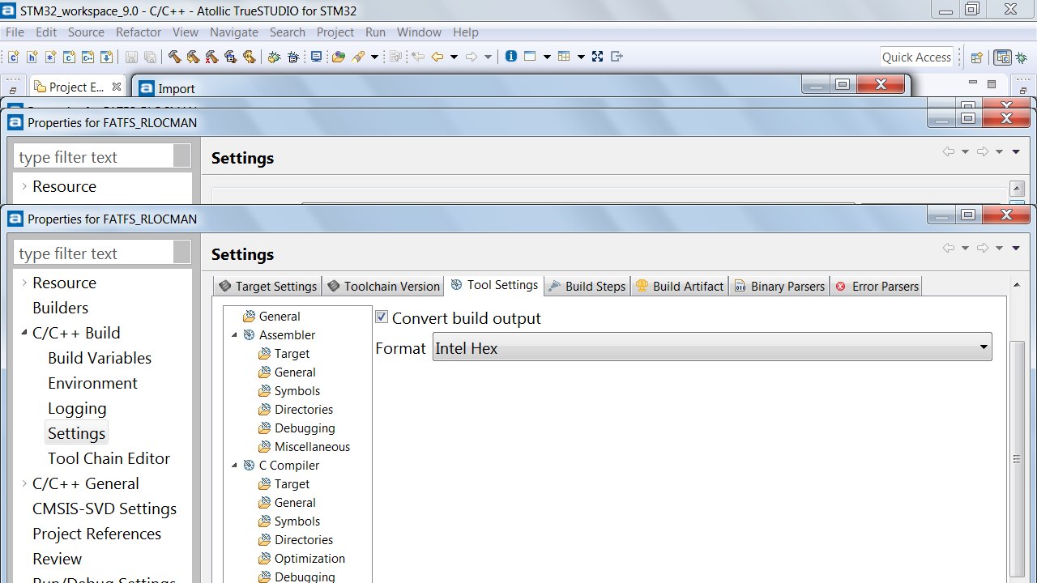Click the yellow Back arrow in toolbar
The image size is (1037, 583).
coord(437,57)
